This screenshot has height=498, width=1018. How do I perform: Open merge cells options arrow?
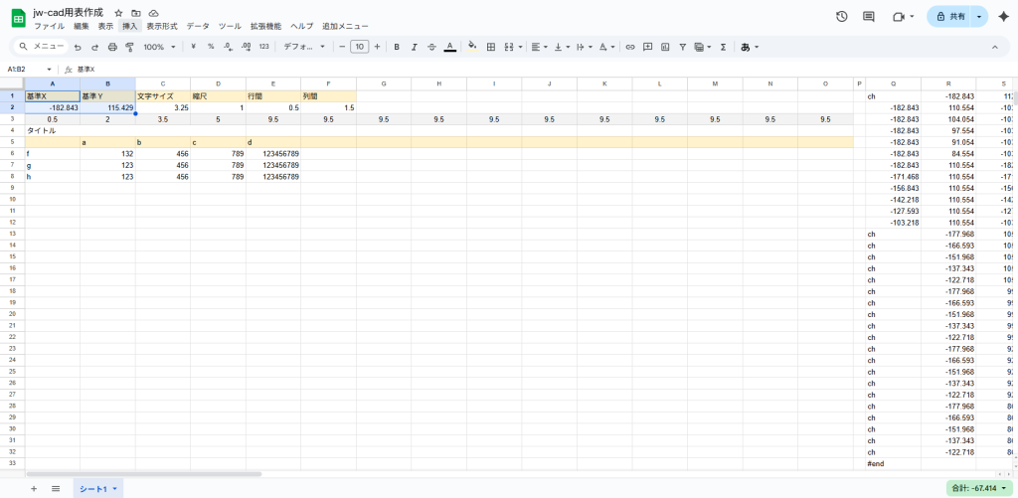[x=520, y=47]
